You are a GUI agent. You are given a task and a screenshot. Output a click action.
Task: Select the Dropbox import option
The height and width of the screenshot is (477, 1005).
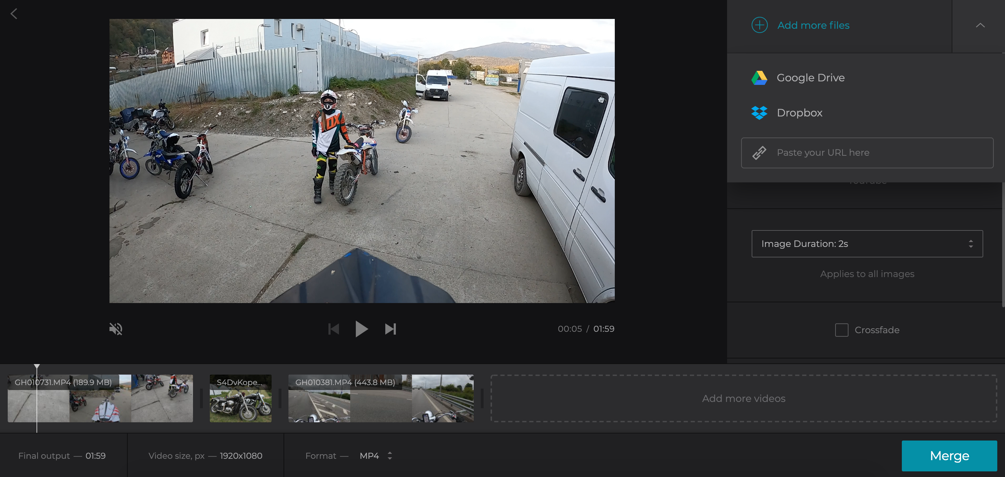click(799, 113)
